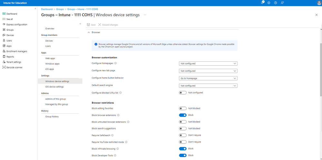The height and width of the screenshot is (160, 322).
Task: Click the help question mark icon
Action: point(276,3)
